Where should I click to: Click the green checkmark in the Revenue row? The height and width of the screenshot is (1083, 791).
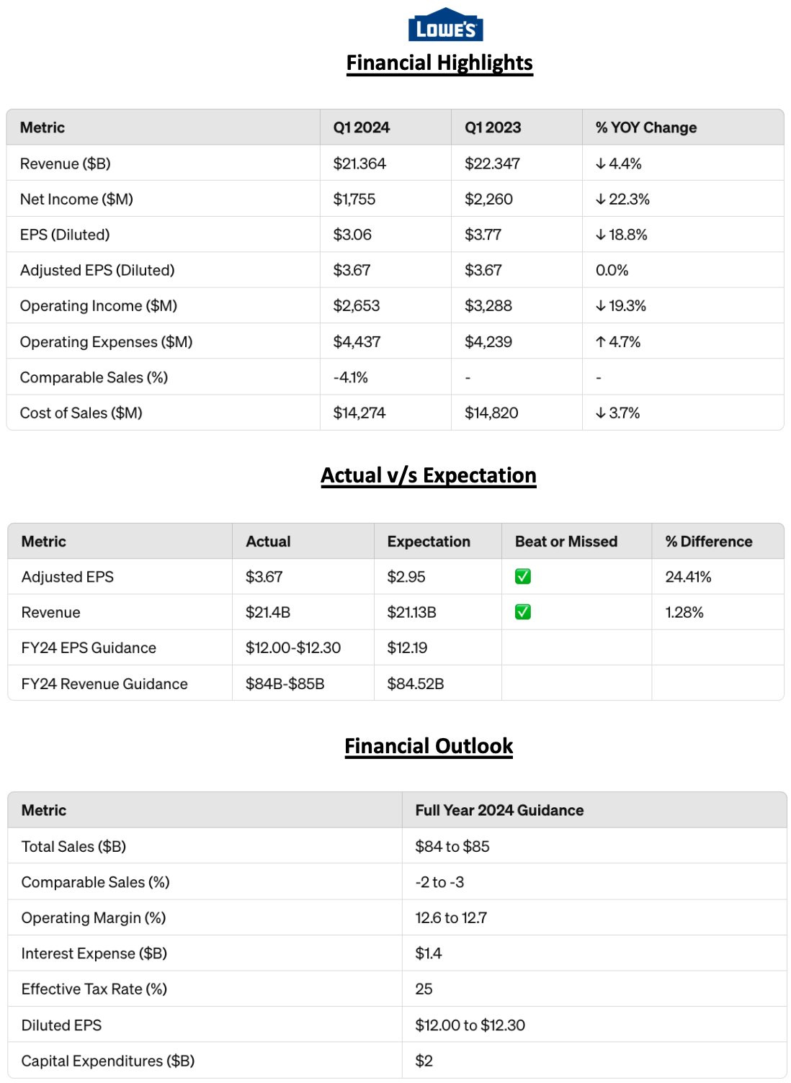[x=523, y=612]
